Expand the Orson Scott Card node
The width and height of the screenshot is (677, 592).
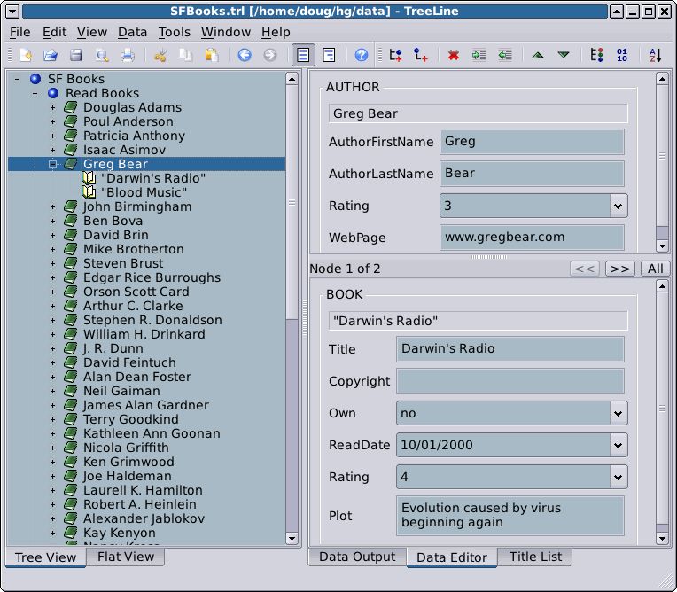coord(52,292)
